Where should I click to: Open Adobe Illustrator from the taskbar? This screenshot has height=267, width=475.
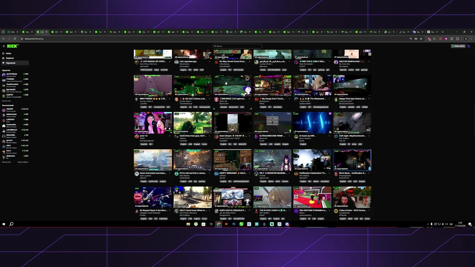[226, 224]
